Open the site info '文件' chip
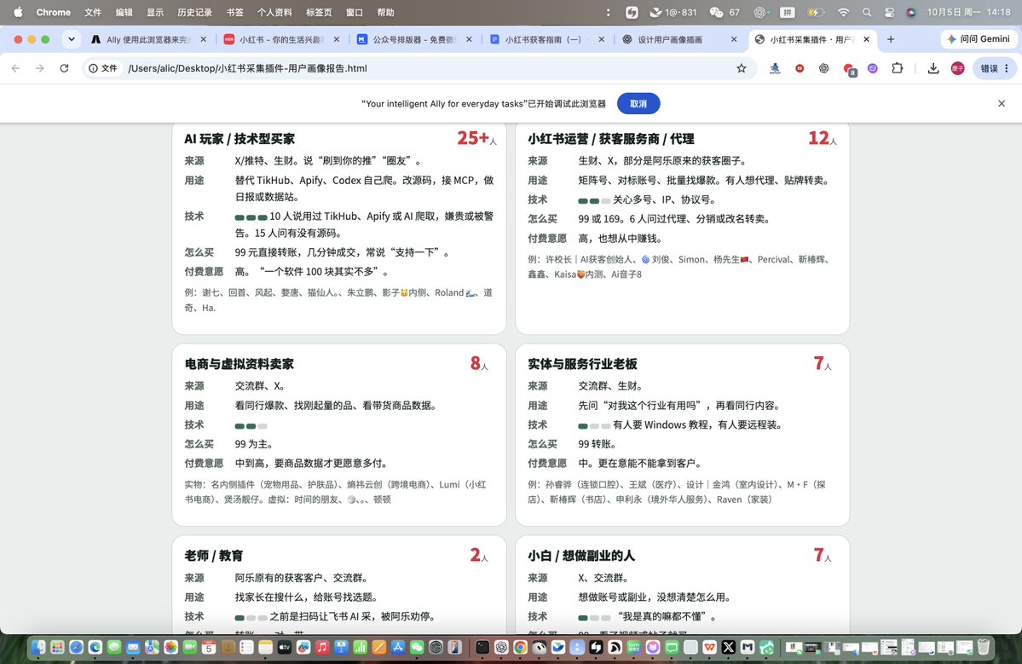 coord(104,68)
